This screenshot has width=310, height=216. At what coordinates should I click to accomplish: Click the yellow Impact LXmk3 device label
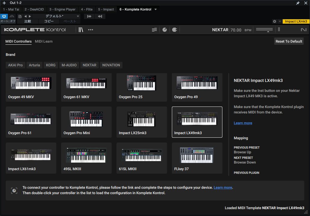pyautogui.click(x=296, y=21)
